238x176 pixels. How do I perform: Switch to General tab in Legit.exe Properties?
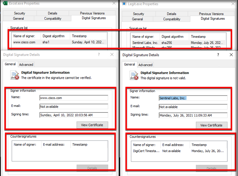(x=137, y=19)
